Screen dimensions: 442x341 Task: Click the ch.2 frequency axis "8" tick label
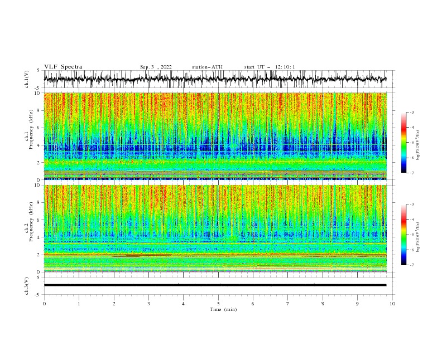click(x=39, y=203)
